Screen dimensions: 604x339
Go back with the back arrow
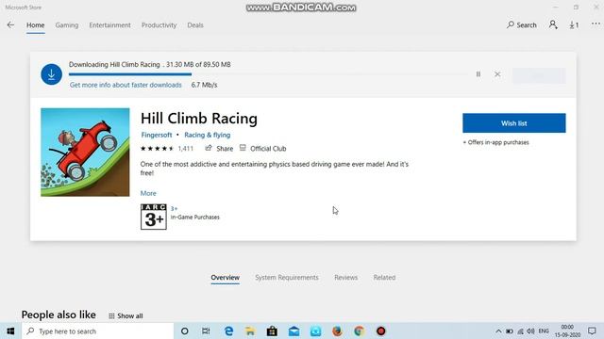point(10,25)
